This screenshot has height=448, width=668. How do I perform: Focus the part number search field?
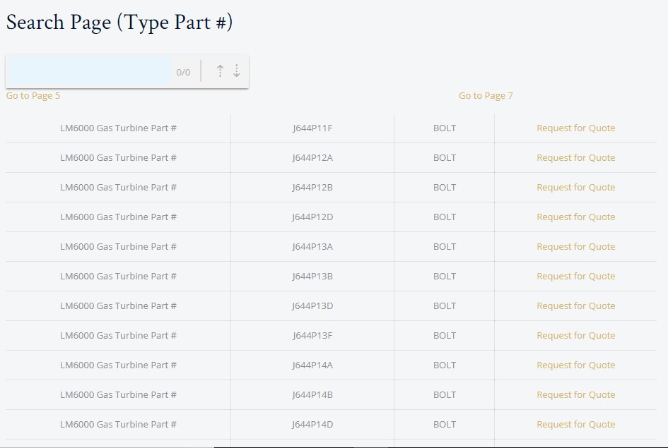[x=90, y=71]
